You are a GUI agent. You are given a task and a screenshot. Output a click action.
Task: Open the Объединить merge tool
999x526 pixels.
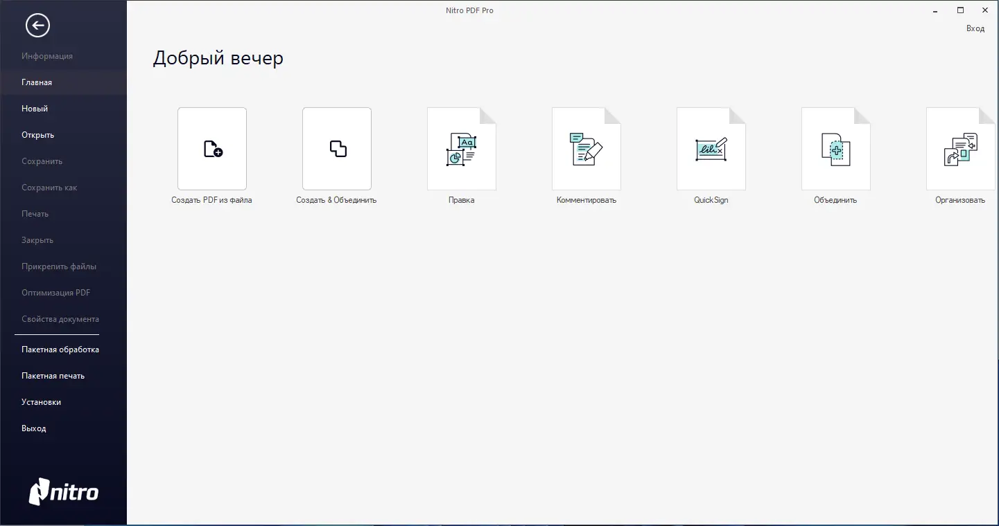(x=835, y=149)
